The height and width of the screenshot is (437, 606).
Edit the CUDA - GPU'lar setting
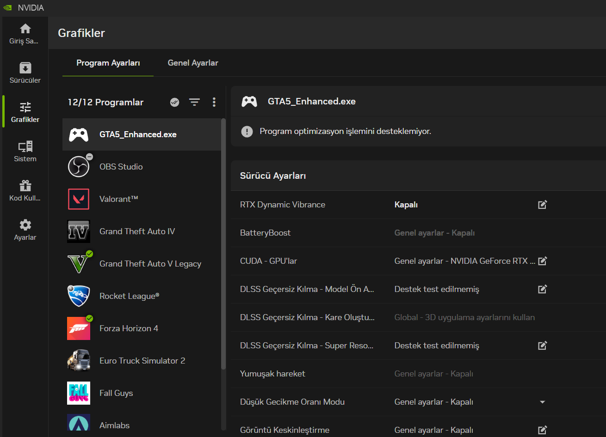pos(543,261)
